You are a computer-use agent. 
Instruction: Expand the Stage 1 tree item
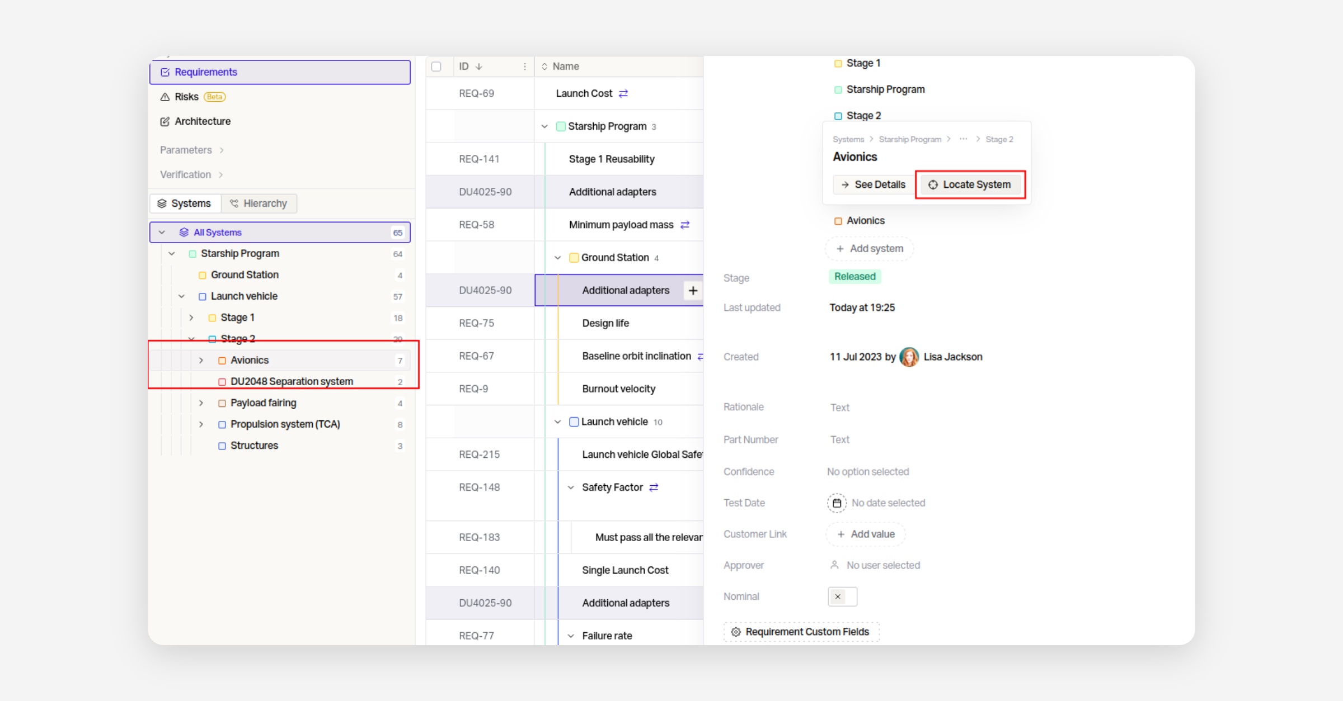point(191,318)
